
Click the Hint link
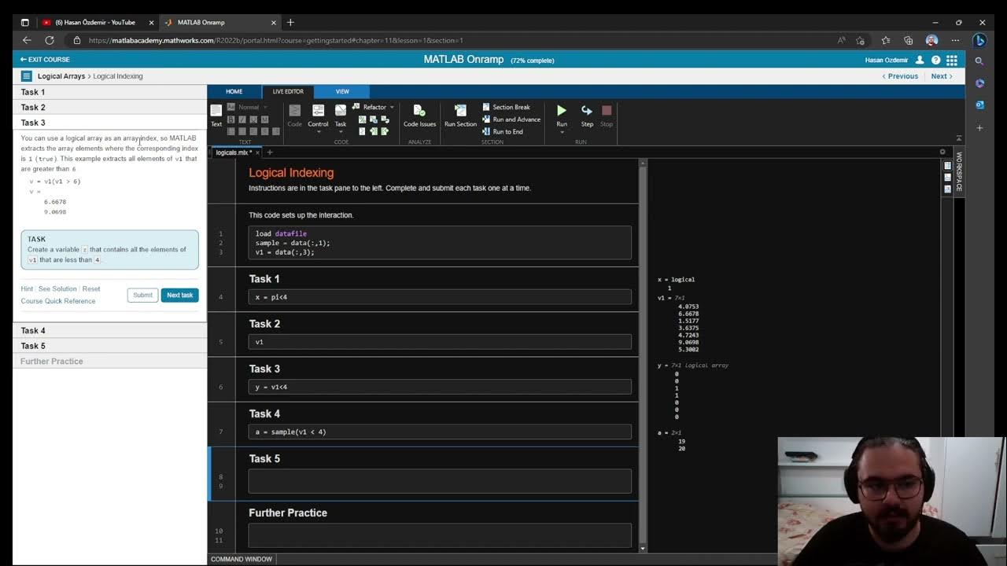point(27,289)
